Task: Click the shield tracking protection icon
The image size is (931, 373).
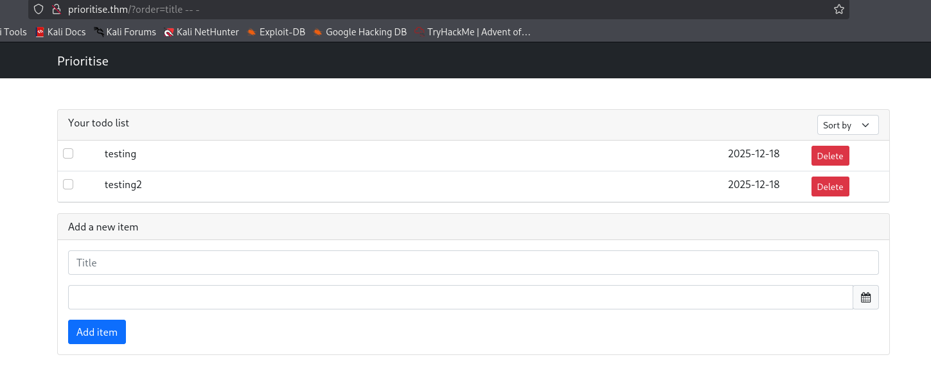Action: pos(39,9)
